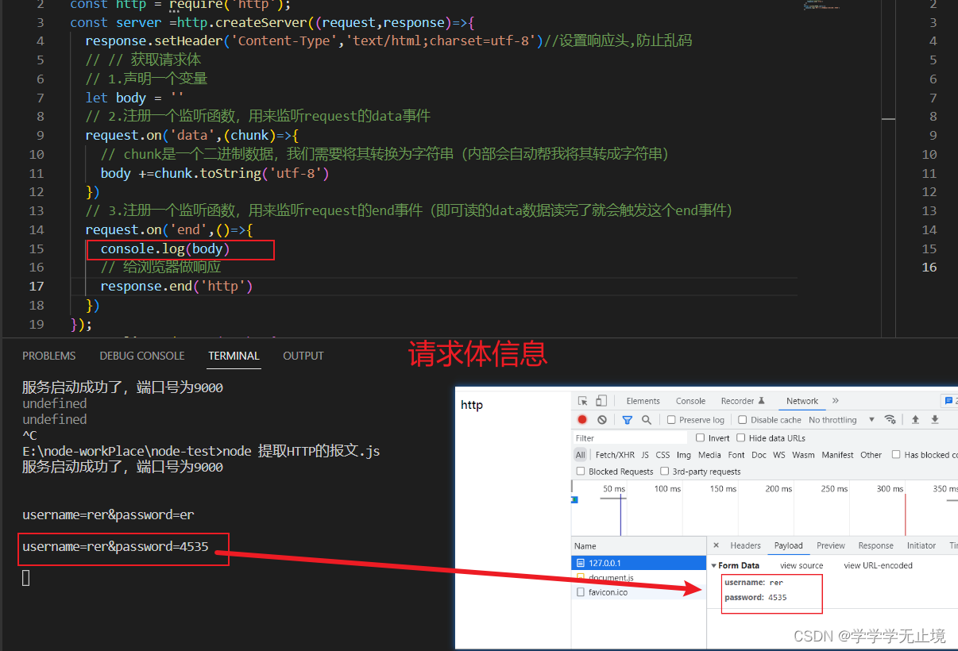The width and height of the screenshot is (958, 651).
Task: Open the Recorder tab in DevTools
Action: [743, 401]
